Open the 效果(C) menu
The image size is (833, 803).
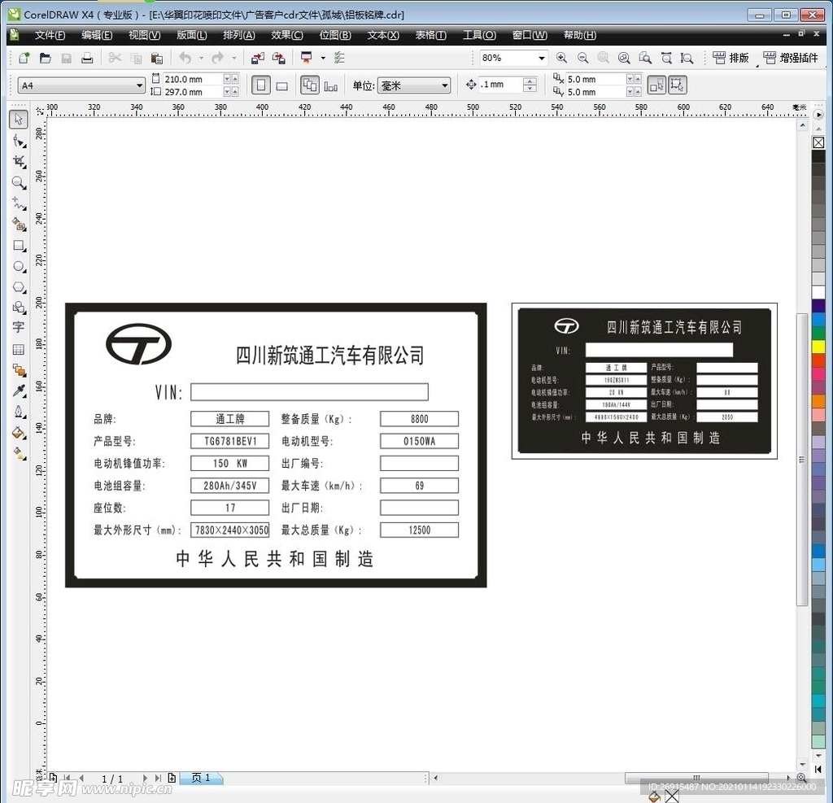click(x=286, y=35)
